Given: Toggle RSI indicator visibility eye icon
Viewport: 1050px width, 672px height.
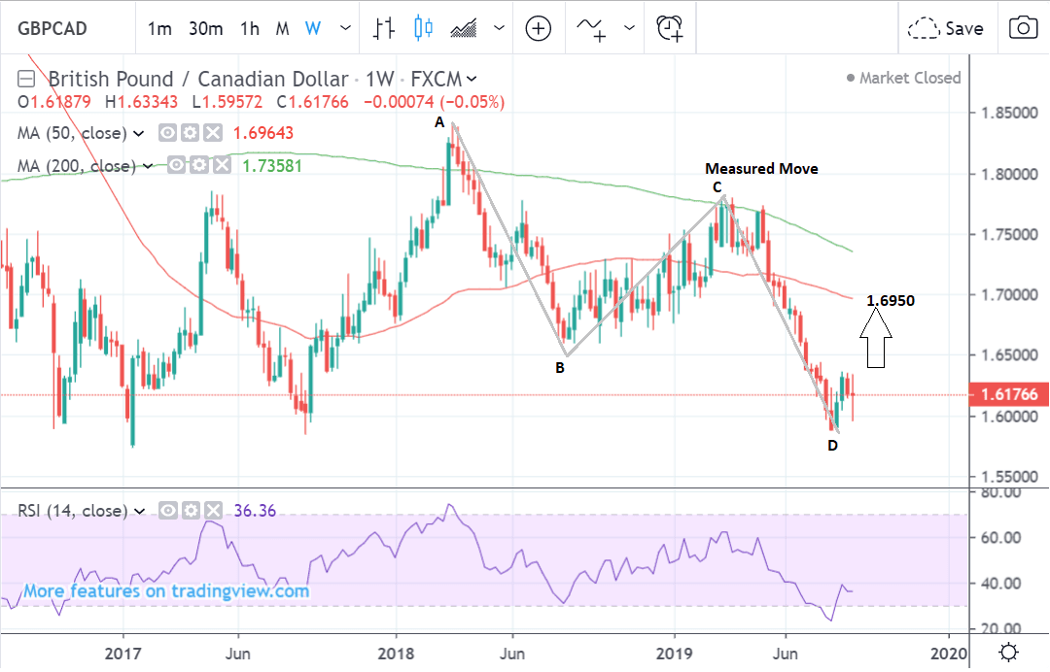Looking at the screenshot, I should pos(167,510).
